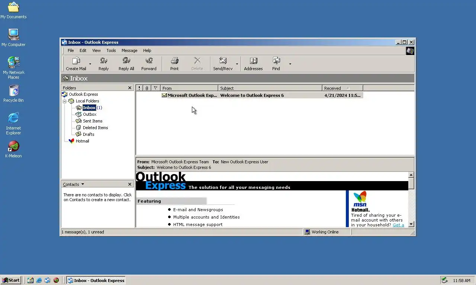Close the Contacts pane
Viewport: 476px width, 285px height.
(x=130, y=184)
